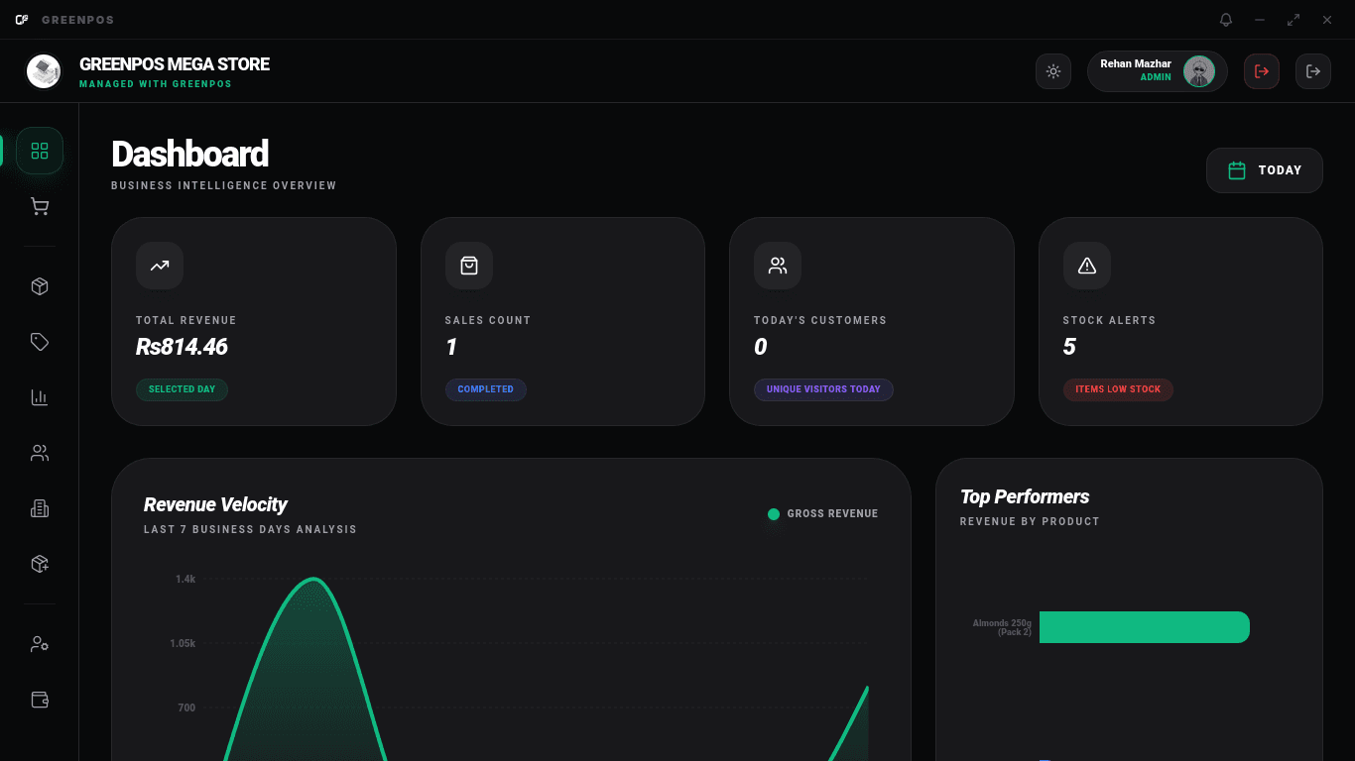Click the Stock Alerts warning icon

tap(1087, 266)
